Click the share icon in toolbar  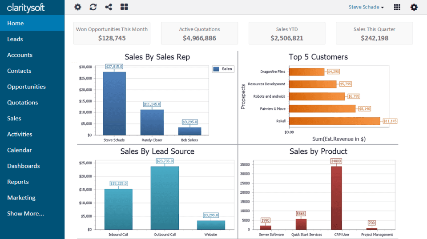(x=109, y=7)
